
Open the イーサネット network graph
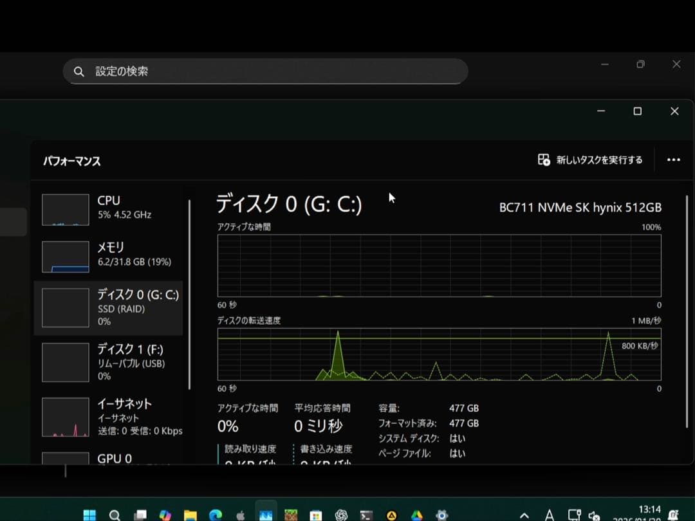click(x=108, y=416)
